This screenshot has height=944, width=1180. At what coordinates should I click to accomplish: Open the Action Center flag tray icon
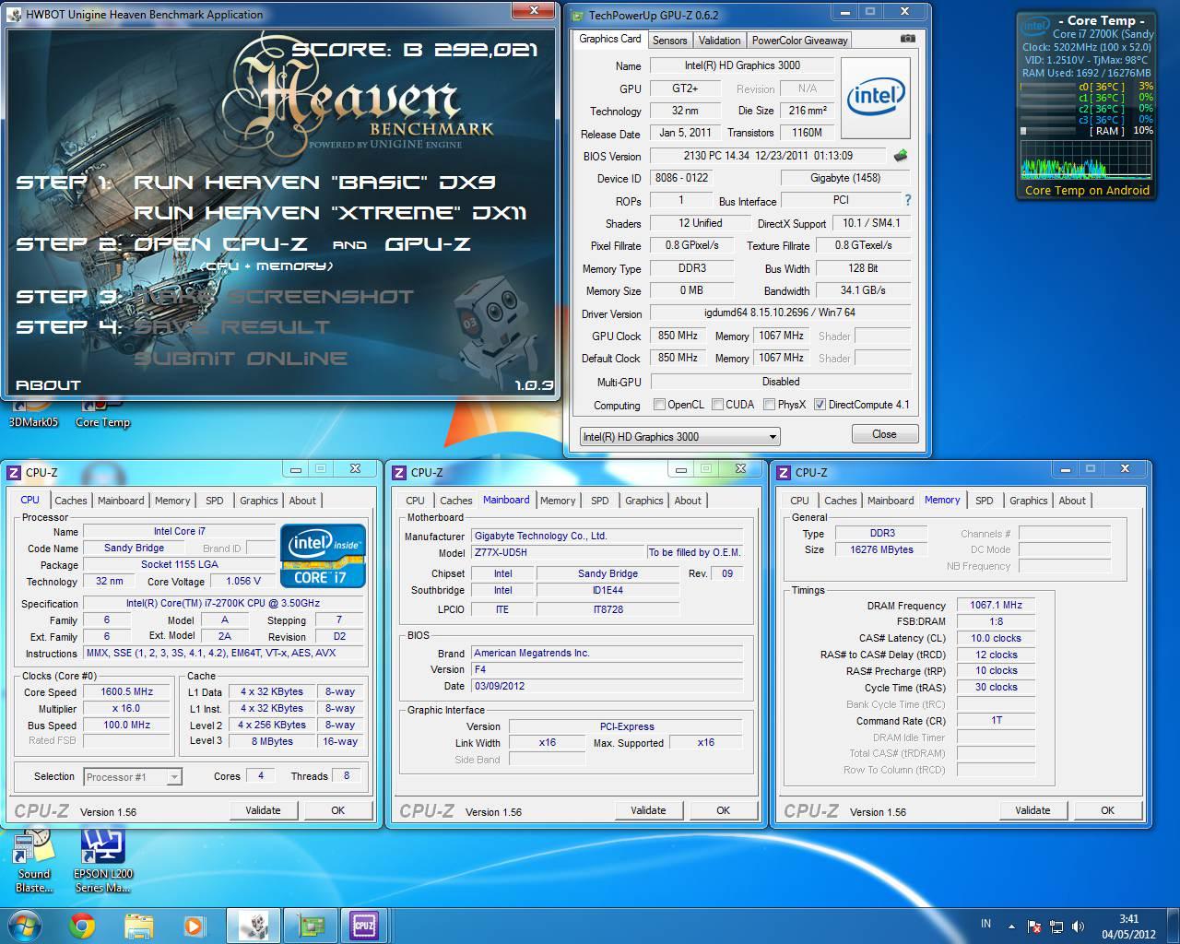click(1034, 926)
